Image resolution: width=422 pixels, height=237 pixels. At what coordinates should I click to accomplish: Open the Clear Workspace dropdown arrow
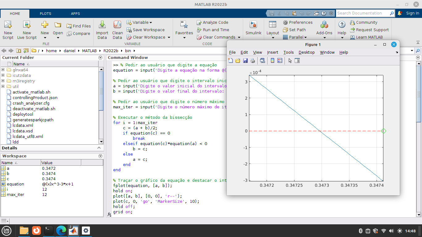coord(169,37)
